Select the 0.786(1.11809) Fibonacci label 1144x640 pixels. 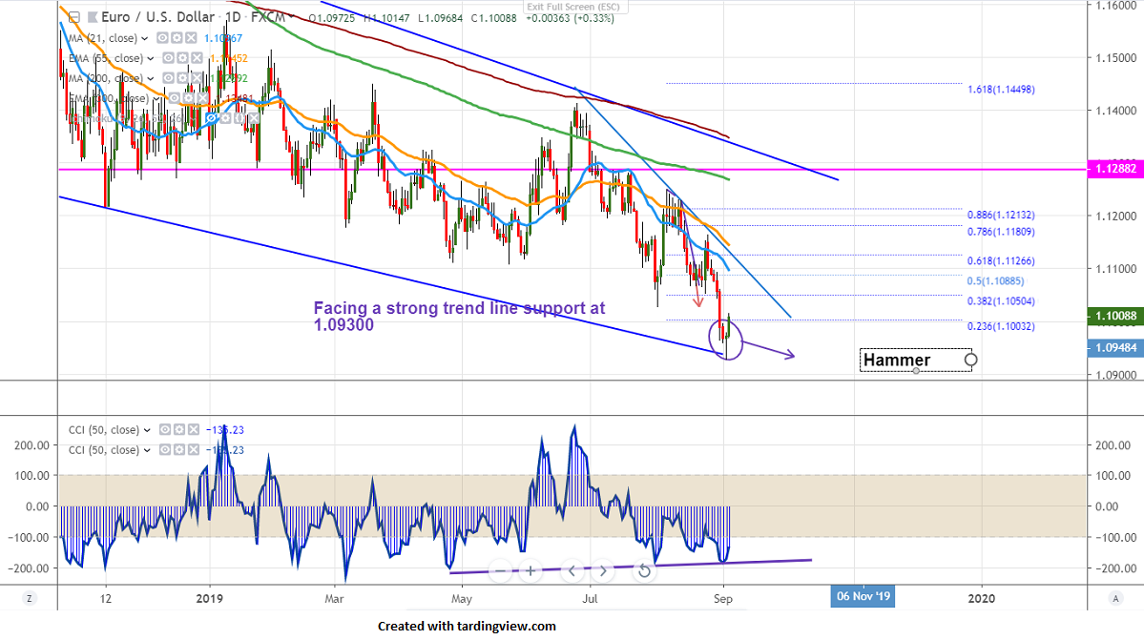tap(1001, 232)
